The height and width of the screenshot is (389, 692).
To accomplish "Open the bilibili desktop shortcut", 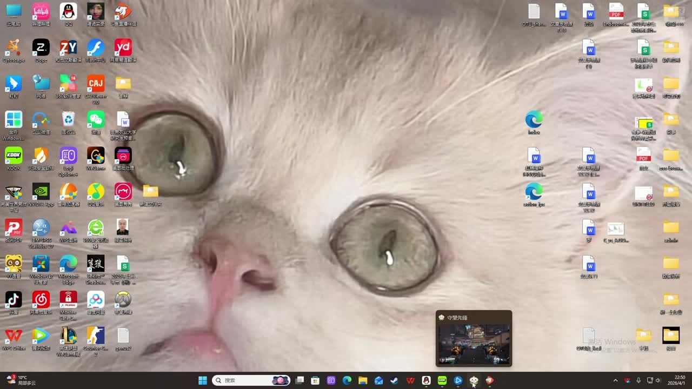I will [x=41, y=12].
